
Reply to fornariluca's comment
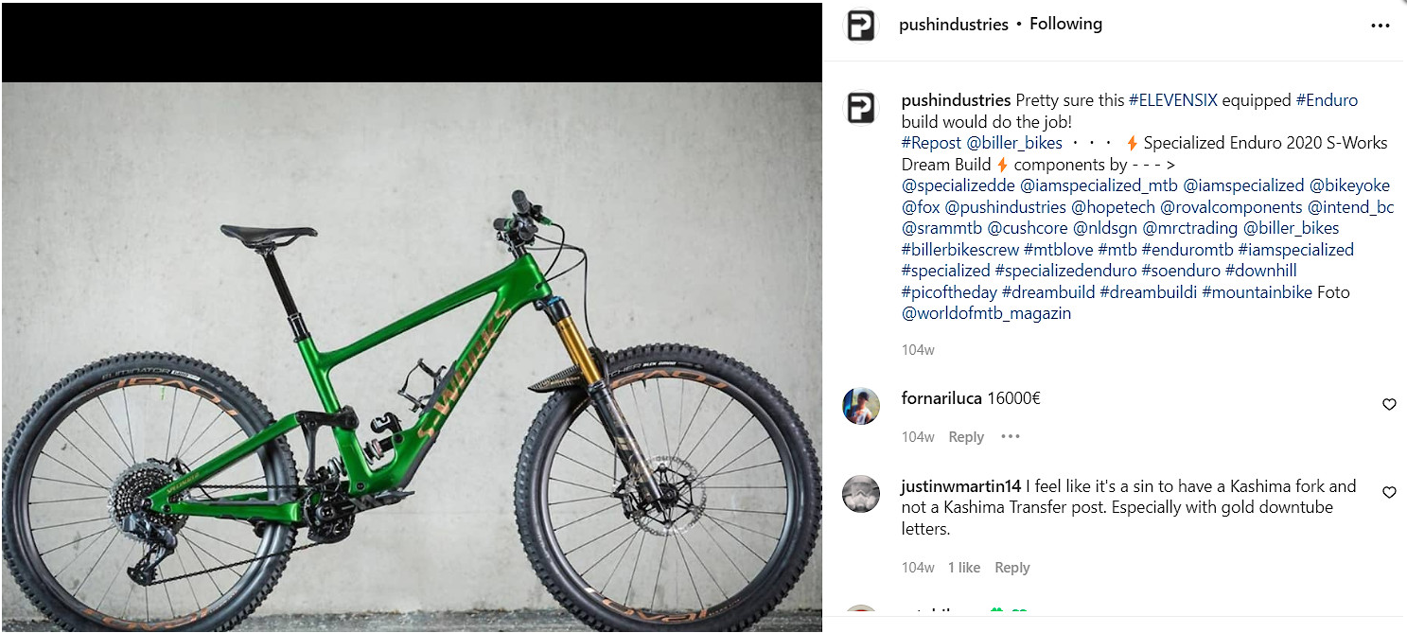(966, 437)
